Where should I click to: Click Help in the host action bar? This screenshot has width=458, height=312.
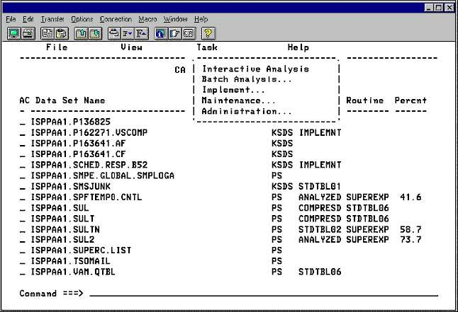point(298,47)
